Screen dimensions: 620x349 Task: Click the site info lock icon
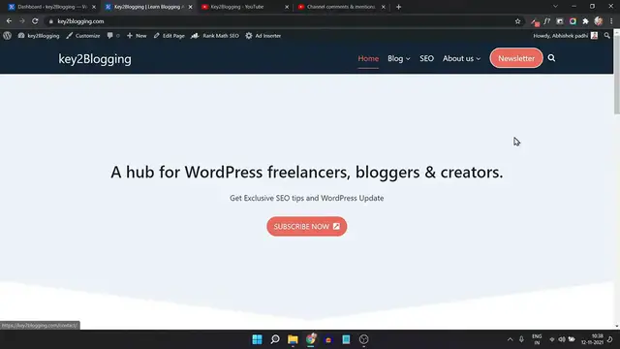tap(51, 21)
